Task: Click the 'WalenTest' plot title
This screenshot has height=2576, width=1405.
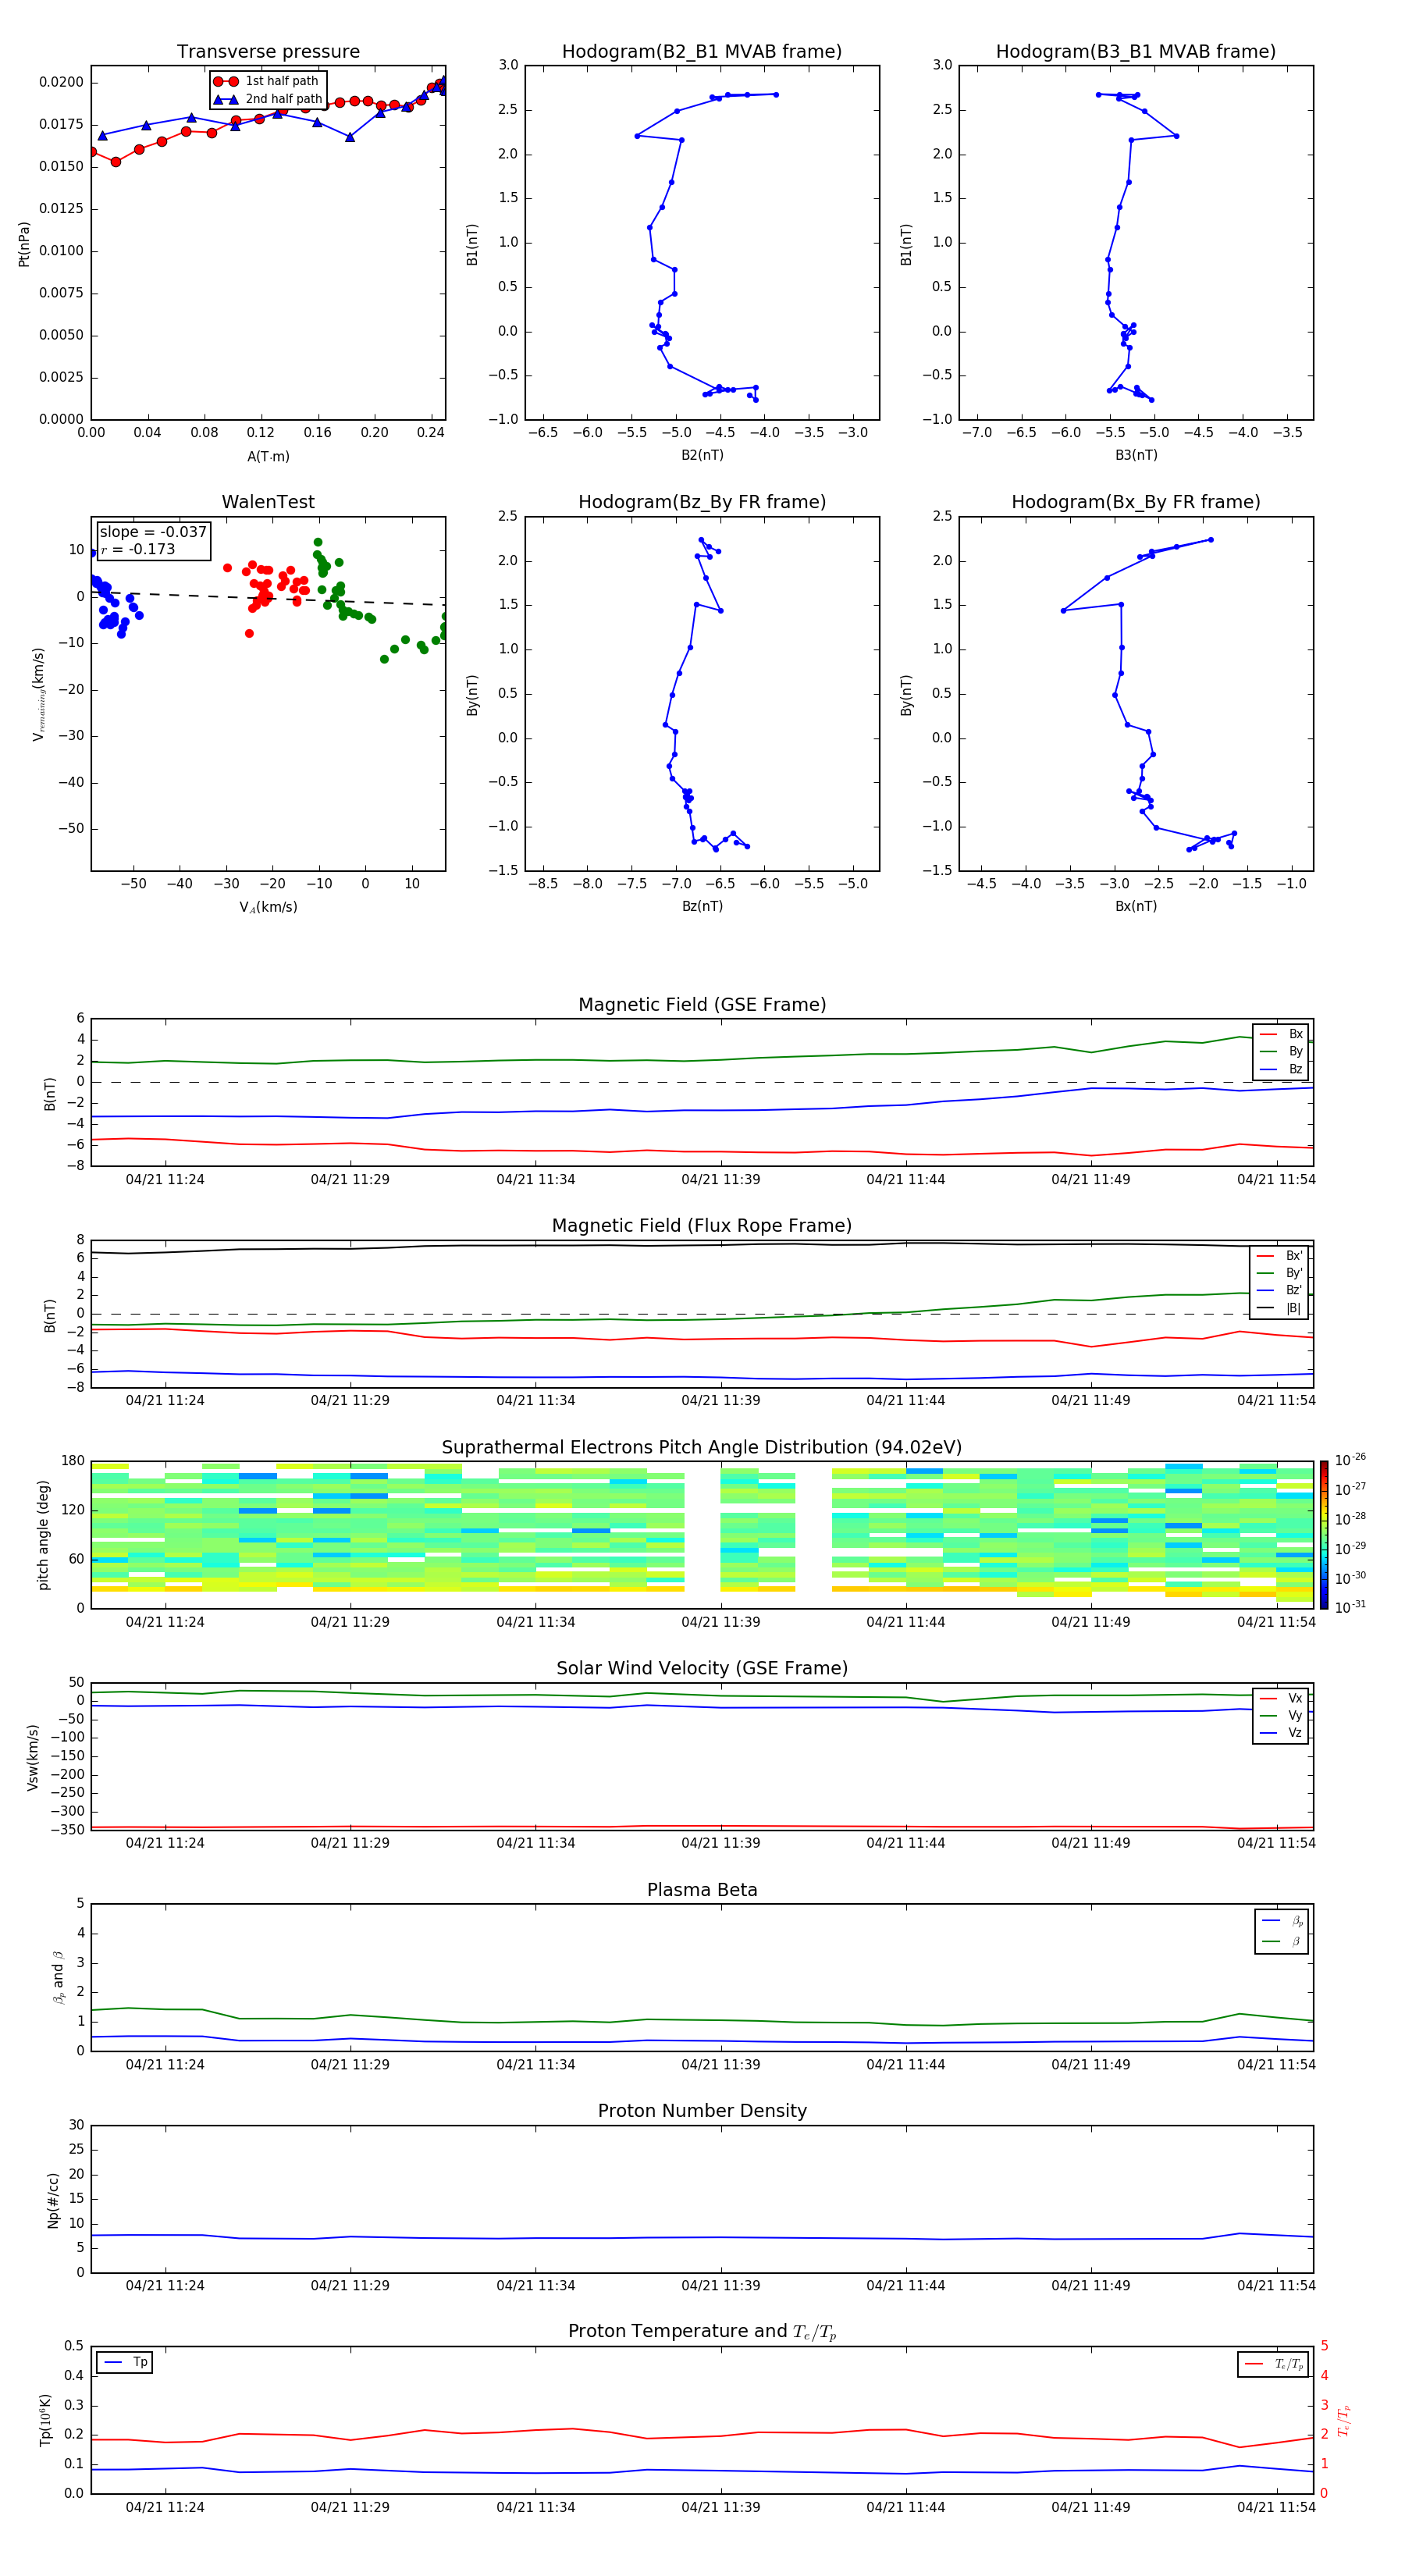Action: point(268,502)
